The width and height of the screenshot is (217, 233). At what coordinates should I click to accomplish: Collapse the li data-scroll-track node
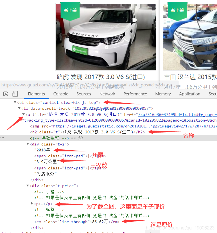[19, 108]
